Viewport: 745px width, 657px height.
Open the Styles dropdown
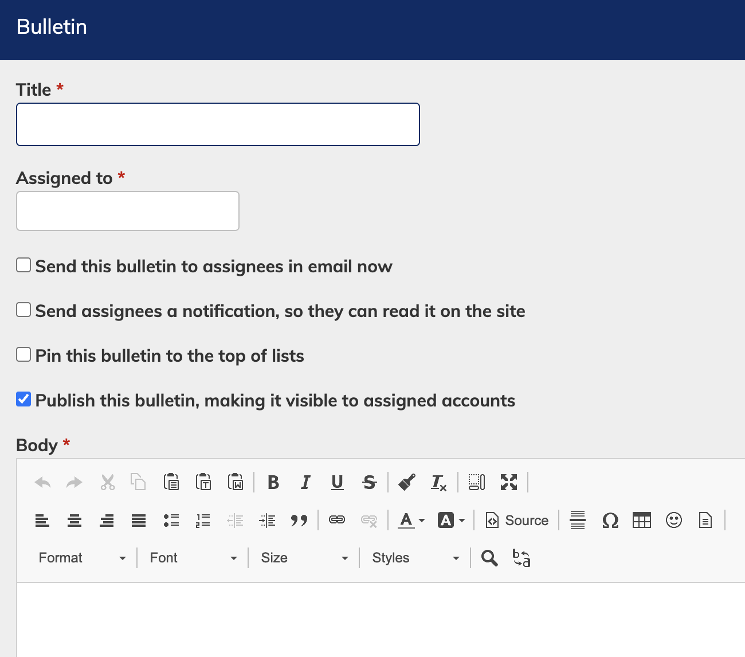415,558
